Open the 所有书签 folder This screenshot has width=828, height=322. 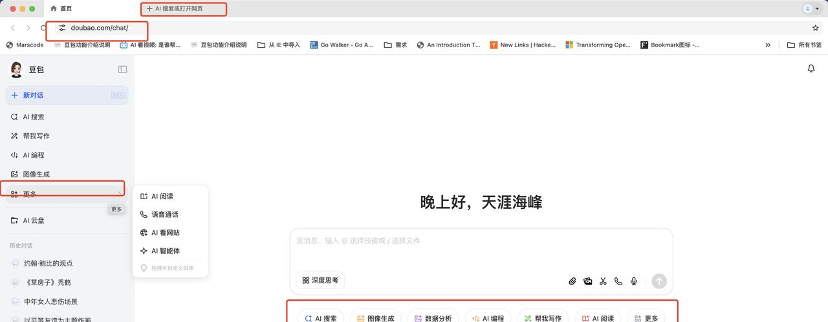coord(804,45)
